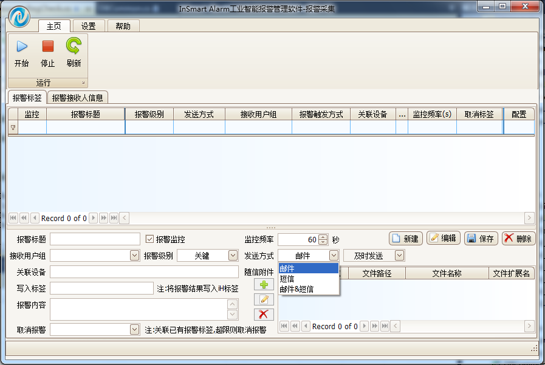Toggle the 报警监控 checkbox
545x365 pixels.
[150, 239]
